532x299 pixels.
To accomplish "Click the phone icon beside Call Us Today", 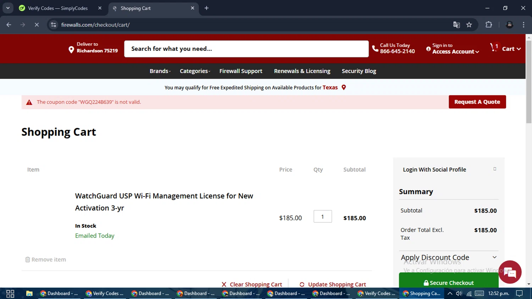I will tap(375, 49).
